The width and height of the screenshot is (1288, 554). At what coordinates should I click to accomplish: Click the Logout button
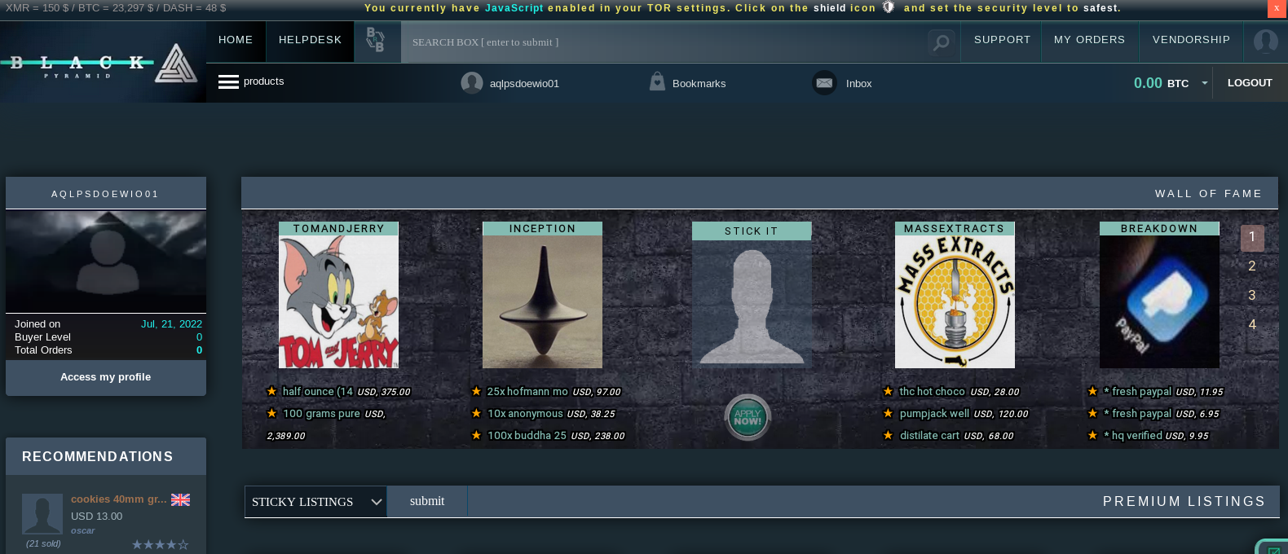1249,83
